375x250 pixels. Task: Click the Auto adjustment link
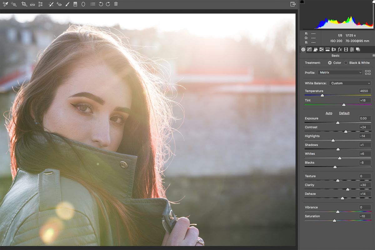(x=329, y=113)
